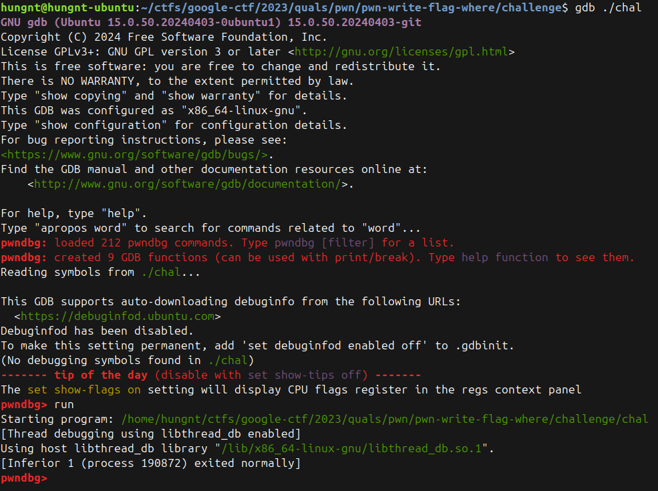Click the 'set show-flags on' tip text
658x491 pixels.
84,389
